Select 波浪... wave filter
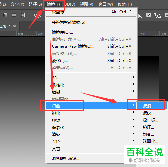The width and height of the screenshot is (168, 167). point(152,106)
